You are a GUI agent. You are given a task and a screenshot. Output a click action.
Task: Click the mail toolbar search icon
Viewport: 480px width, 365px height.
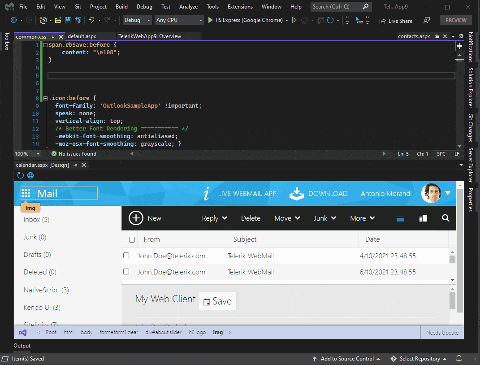(x=445, y=218)
